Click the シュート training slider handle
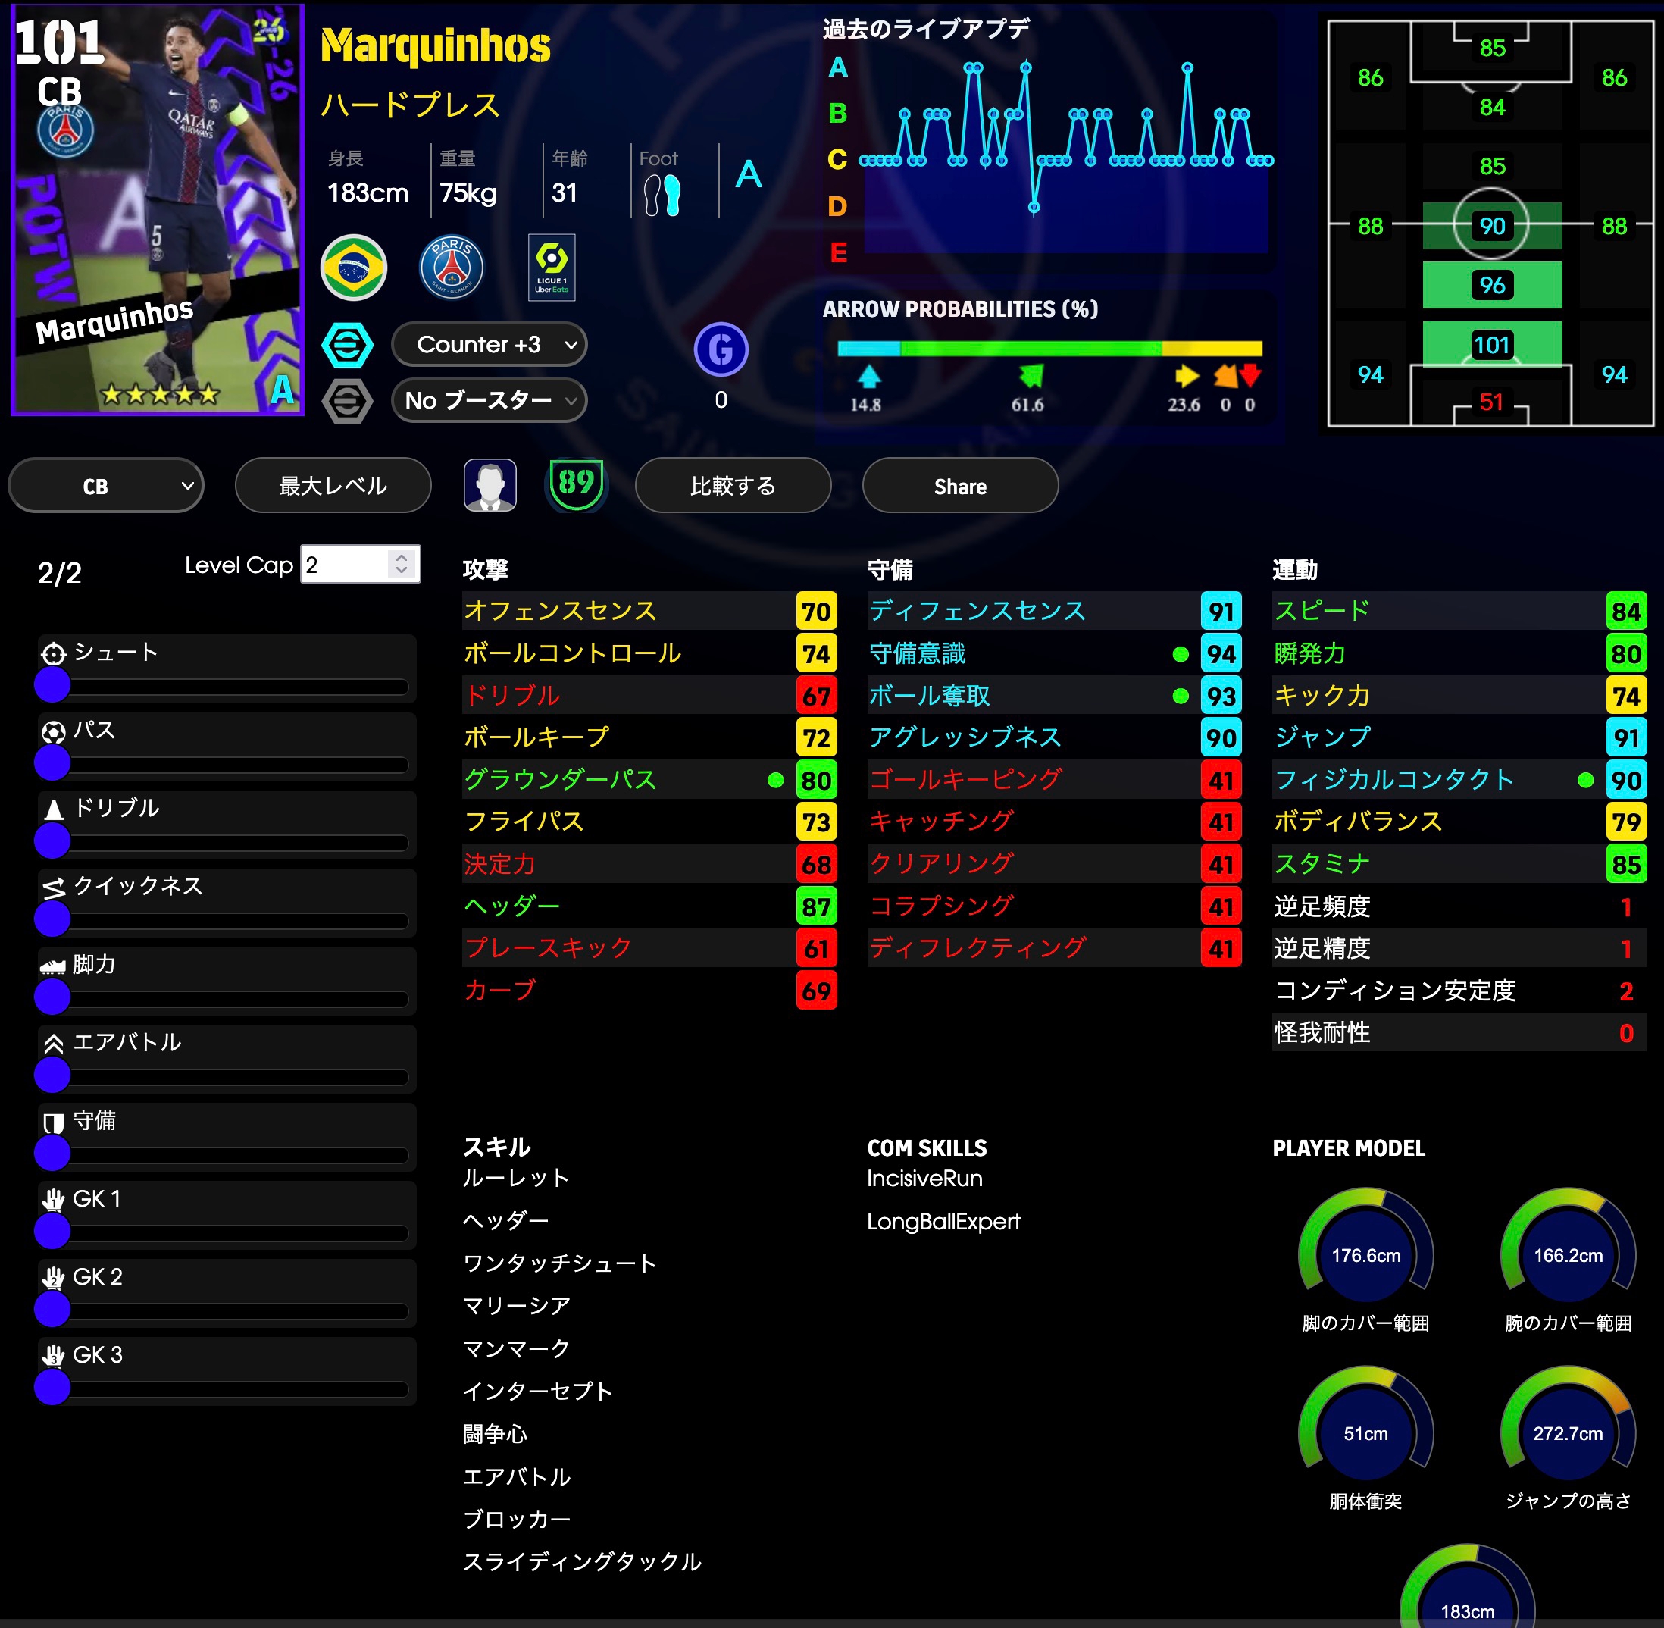Screen dimensions: 1664x1628 point(52,685)
